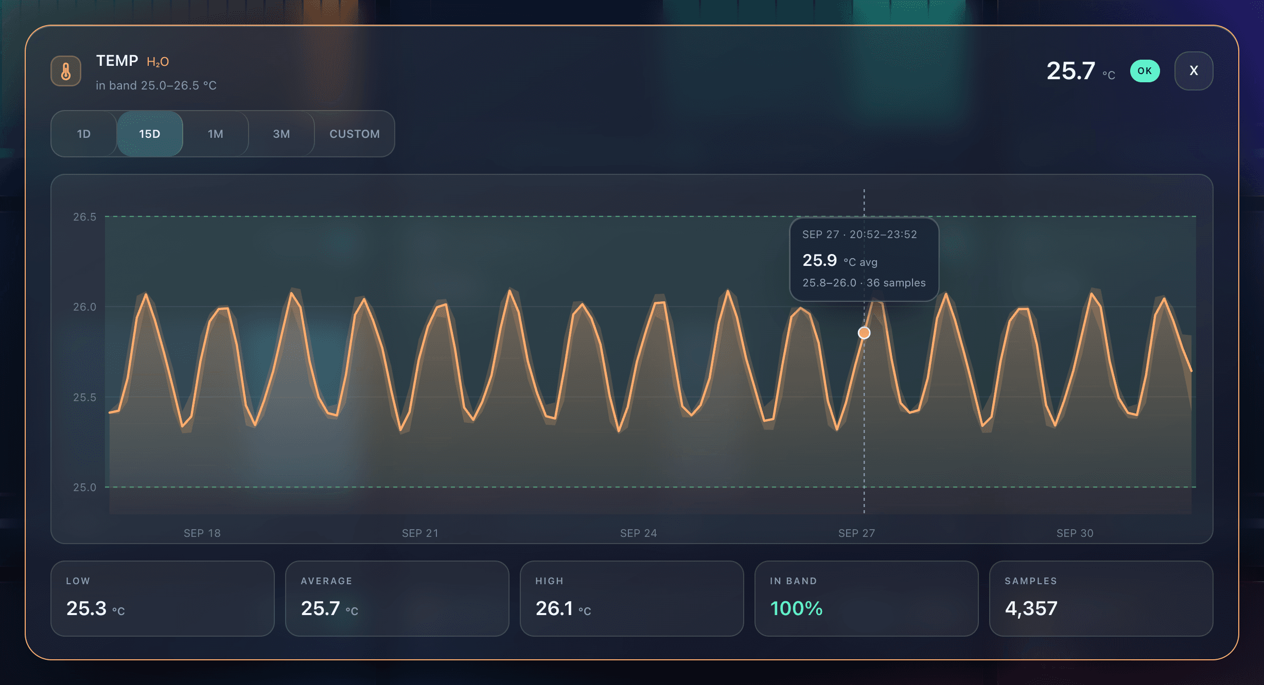Image resolution: width=1264 pixels, height=685 pixels.
Task: Click the SEP 21 axis label
Action: coord(420,533)
